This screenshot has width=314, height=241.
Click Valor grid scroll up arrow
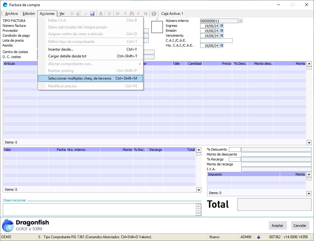[199, 150]
